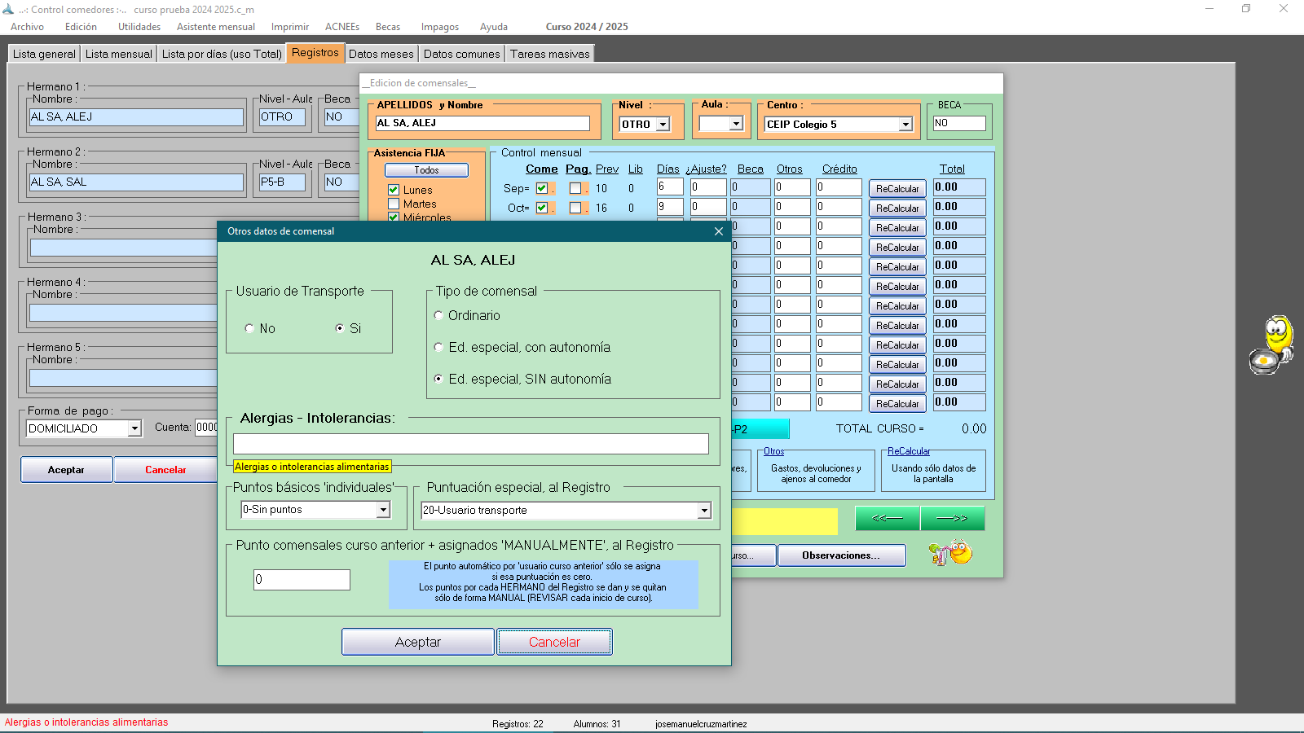Open Puntos básicos individuales dropdown

[x=383, y=510]
